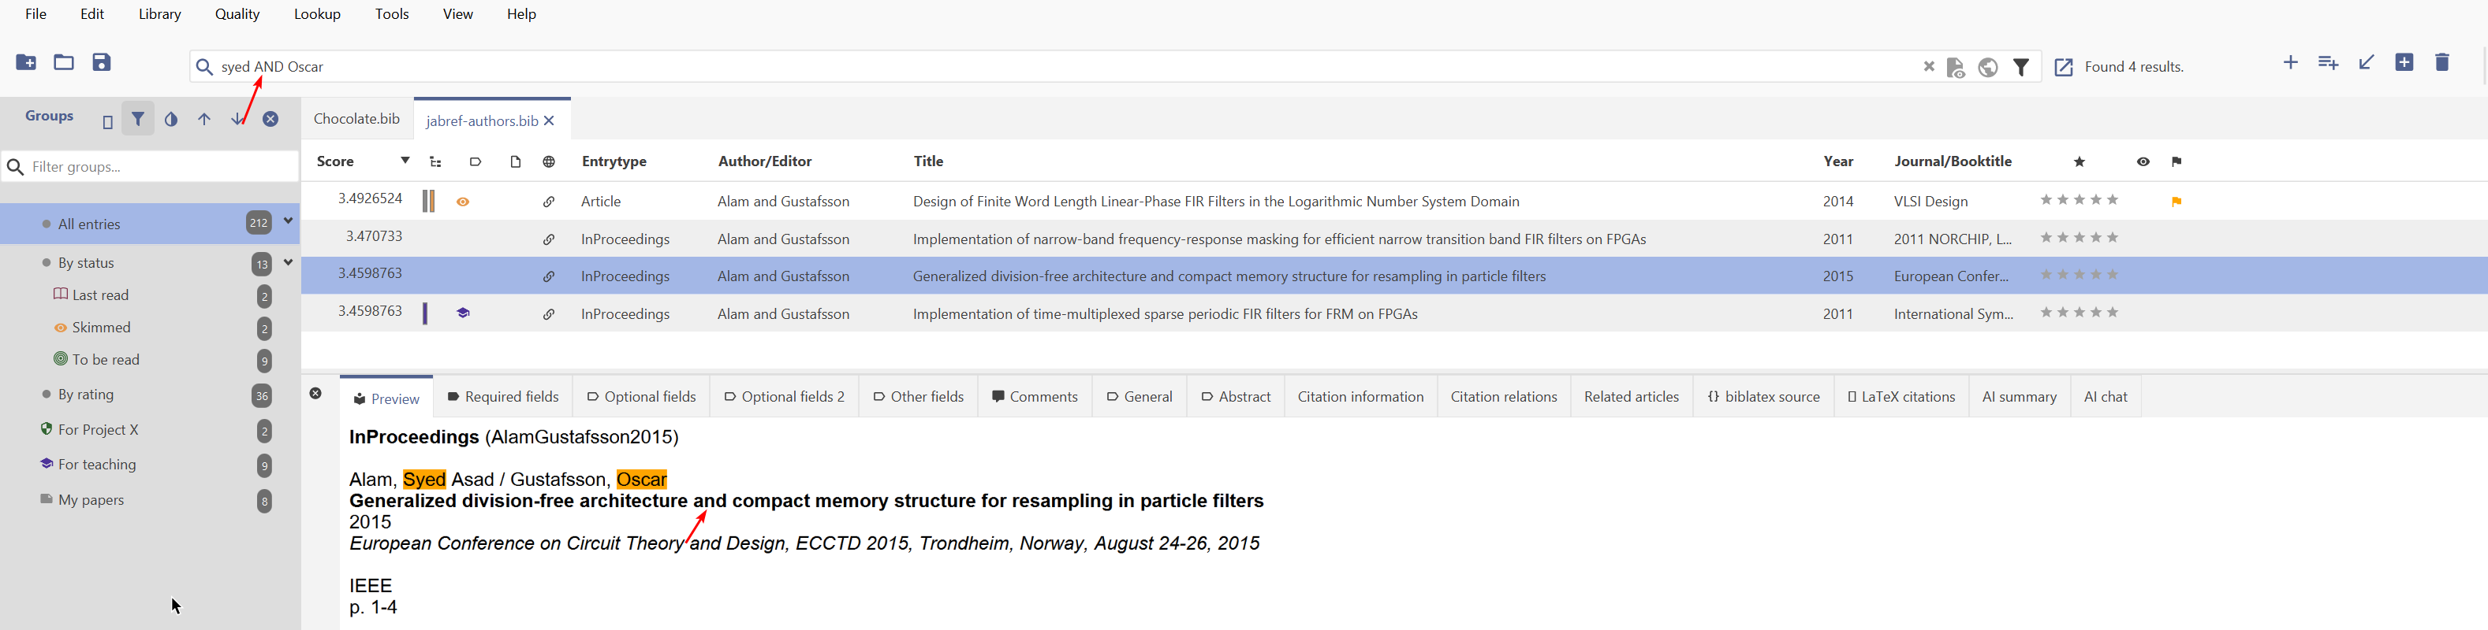The width and height of the screenshot is (2488, 630).
Task: Save the library using the disk icon
Action: 102,63
